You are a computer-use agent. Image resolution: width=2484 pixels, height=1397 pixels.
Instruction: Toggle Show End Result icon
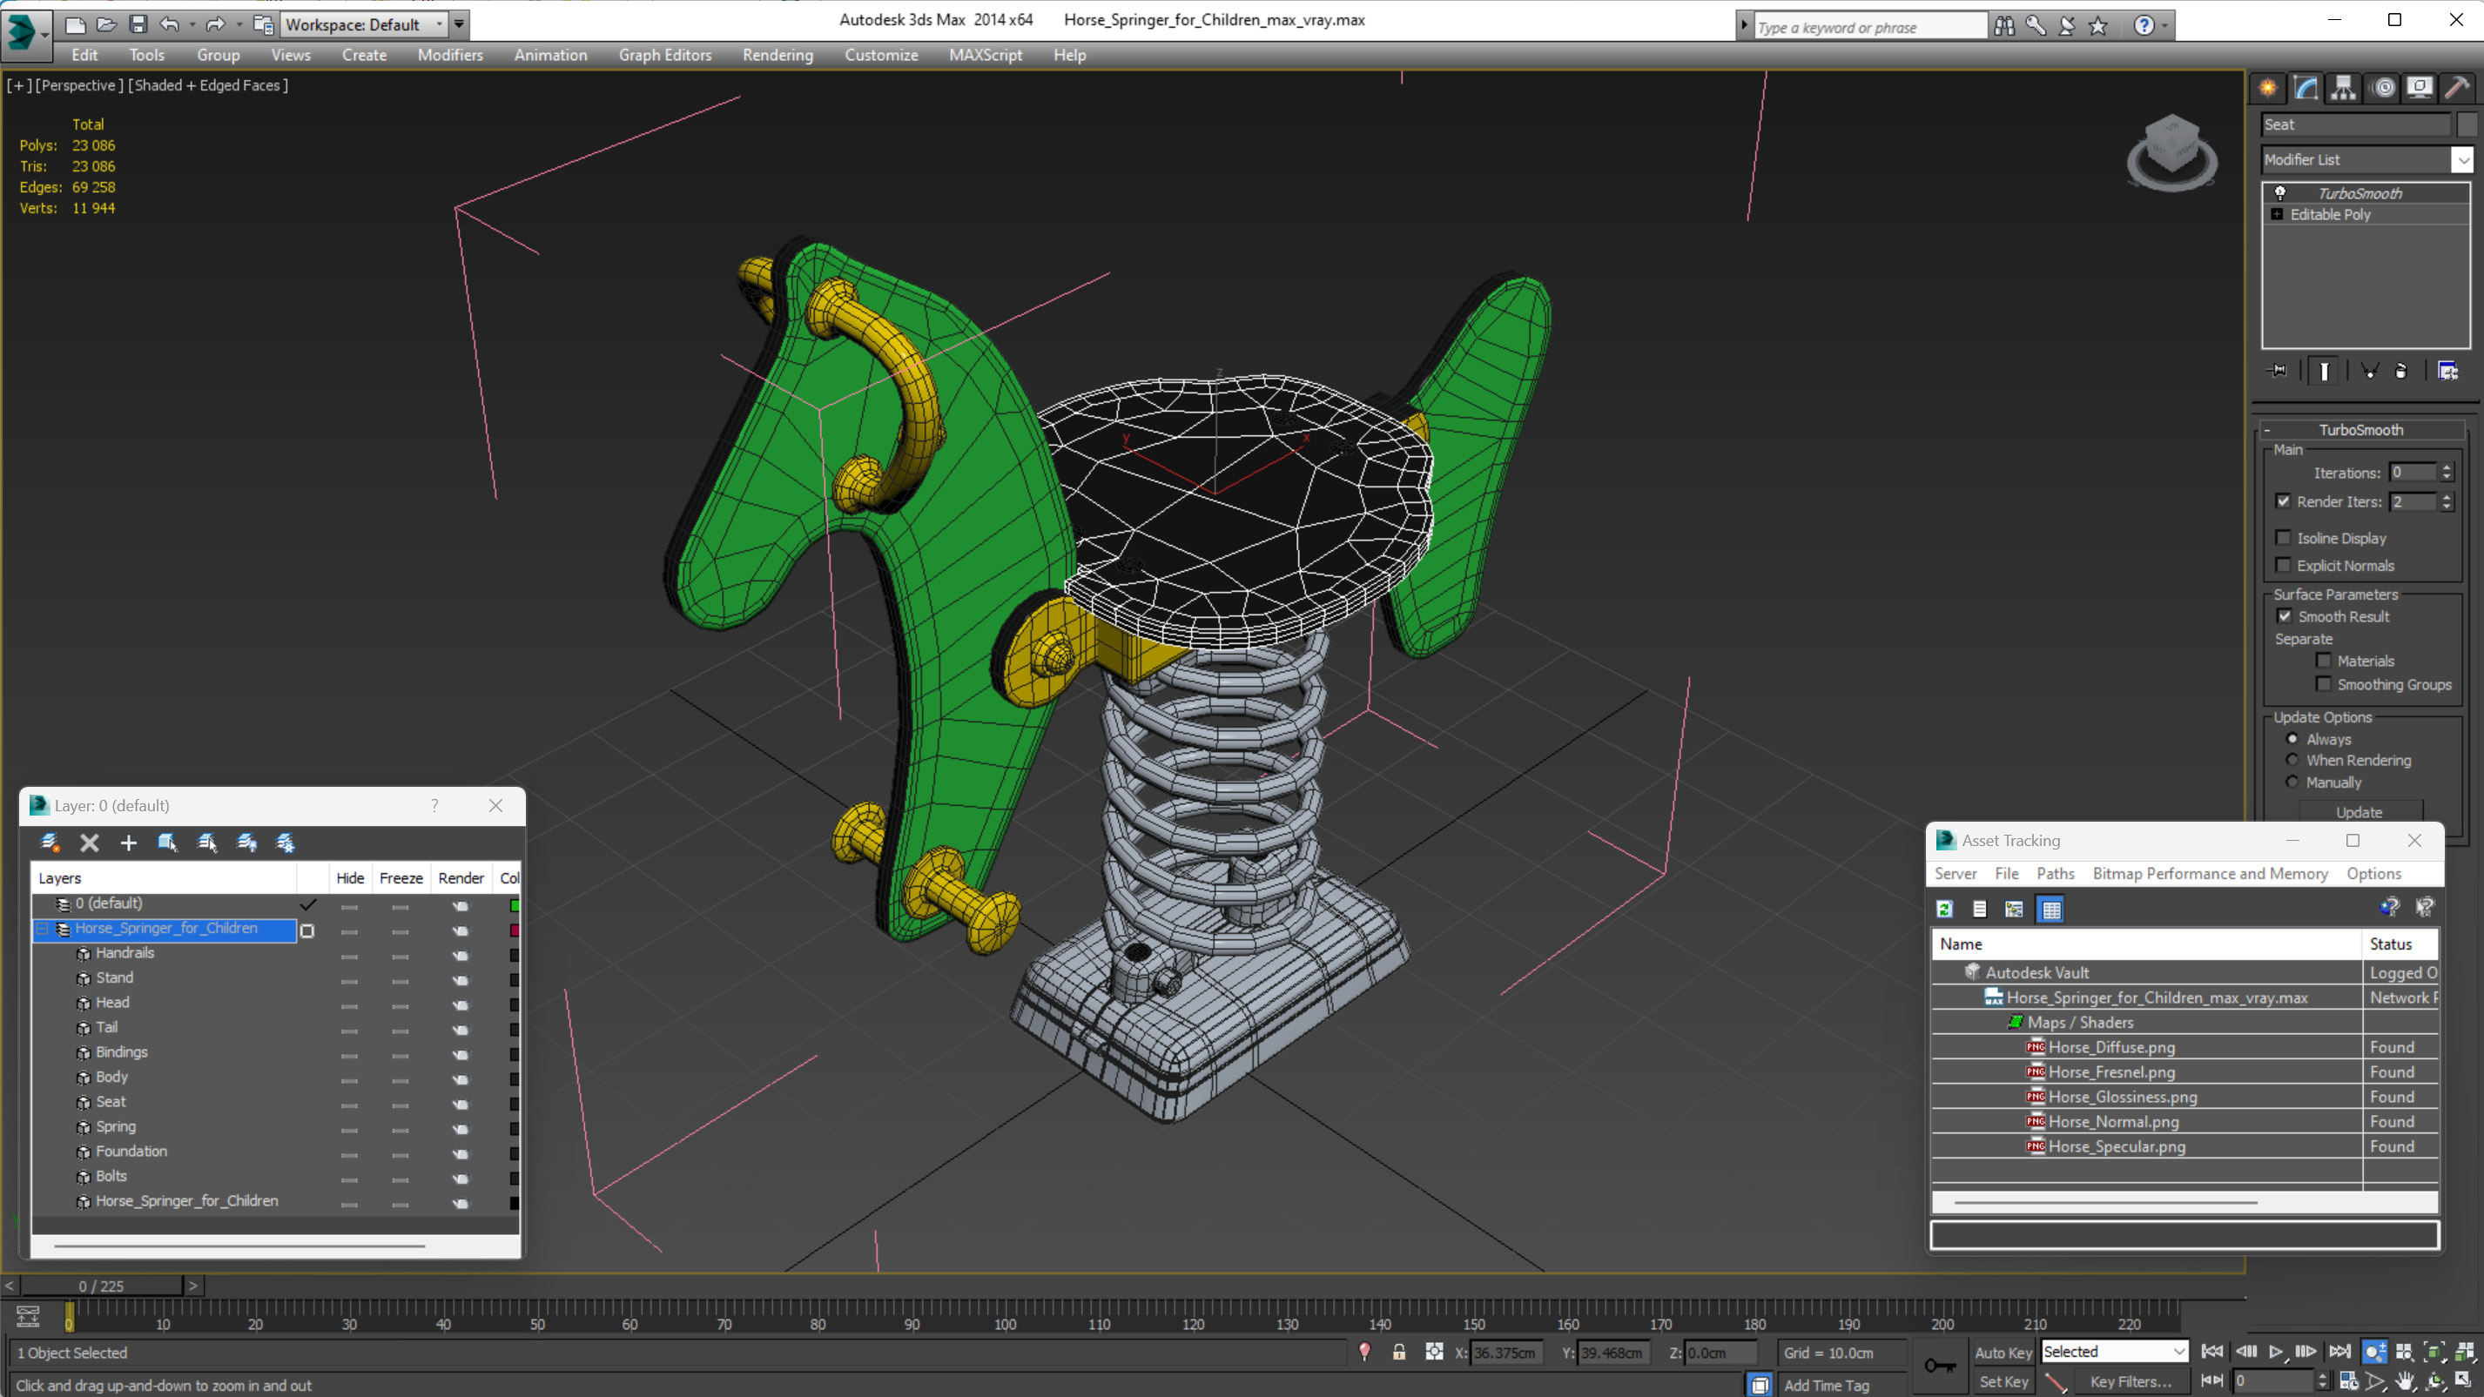tap(2324, 371)
